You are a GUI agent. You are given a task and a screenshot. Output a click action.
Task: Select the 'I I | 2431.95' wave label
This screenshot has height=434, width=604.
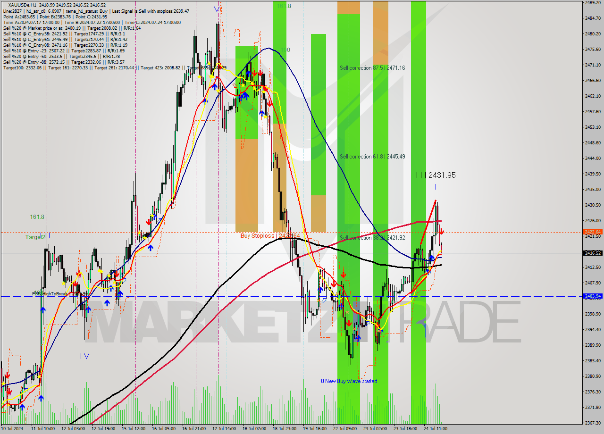click(436, 175)
